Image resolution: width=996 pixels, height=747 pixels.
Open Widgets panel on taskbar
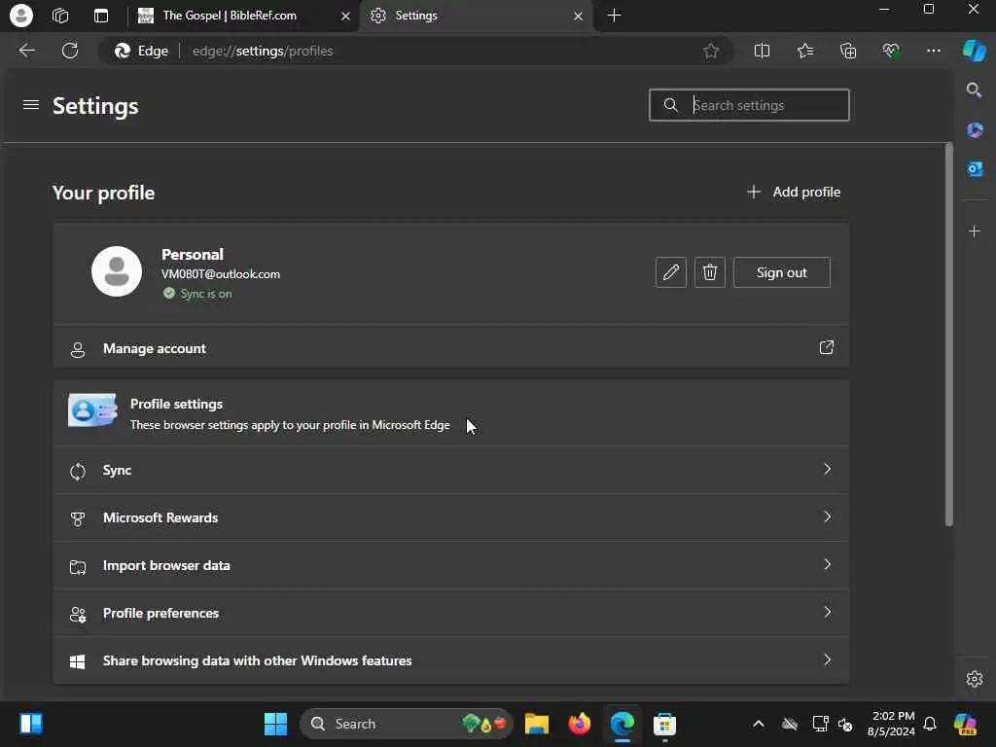tap(30, 724)
